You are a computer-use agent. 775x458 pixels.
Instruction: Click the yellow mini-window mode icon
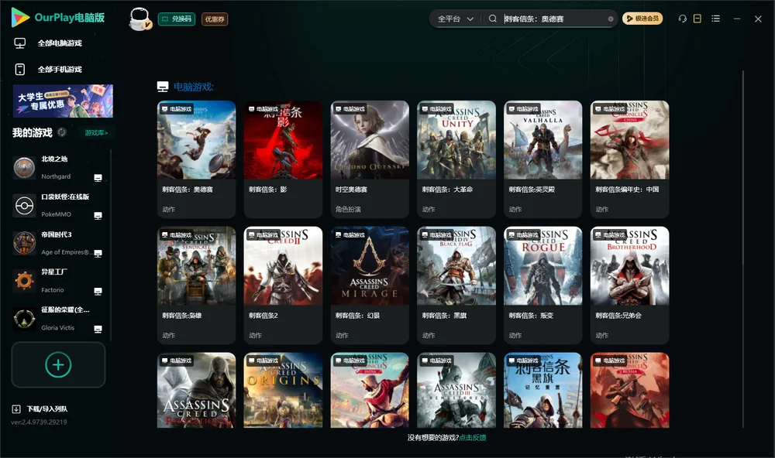click(697, 19)
